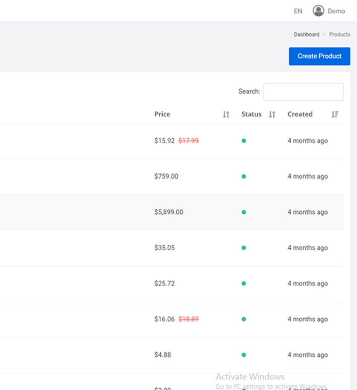Toggle the status indicator for the $4.88 product
Viewport: 357px width, 390px height.
coord(244,355)
